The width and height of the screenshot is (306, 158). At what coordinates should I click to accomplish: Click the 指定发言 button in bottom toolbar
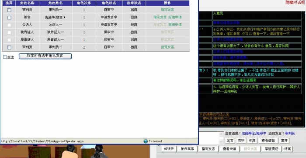point(209,149)
